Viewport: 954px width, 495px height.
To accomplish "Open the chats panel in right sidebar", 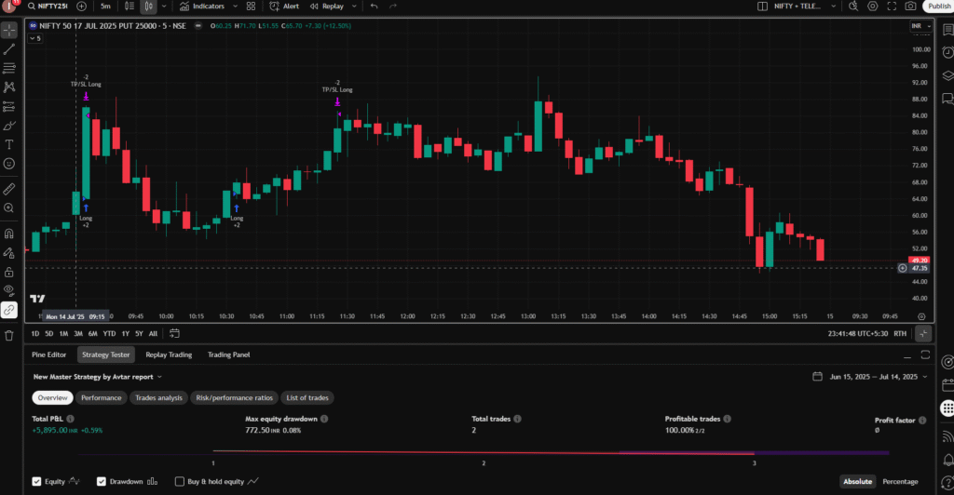I will point(947,99).
